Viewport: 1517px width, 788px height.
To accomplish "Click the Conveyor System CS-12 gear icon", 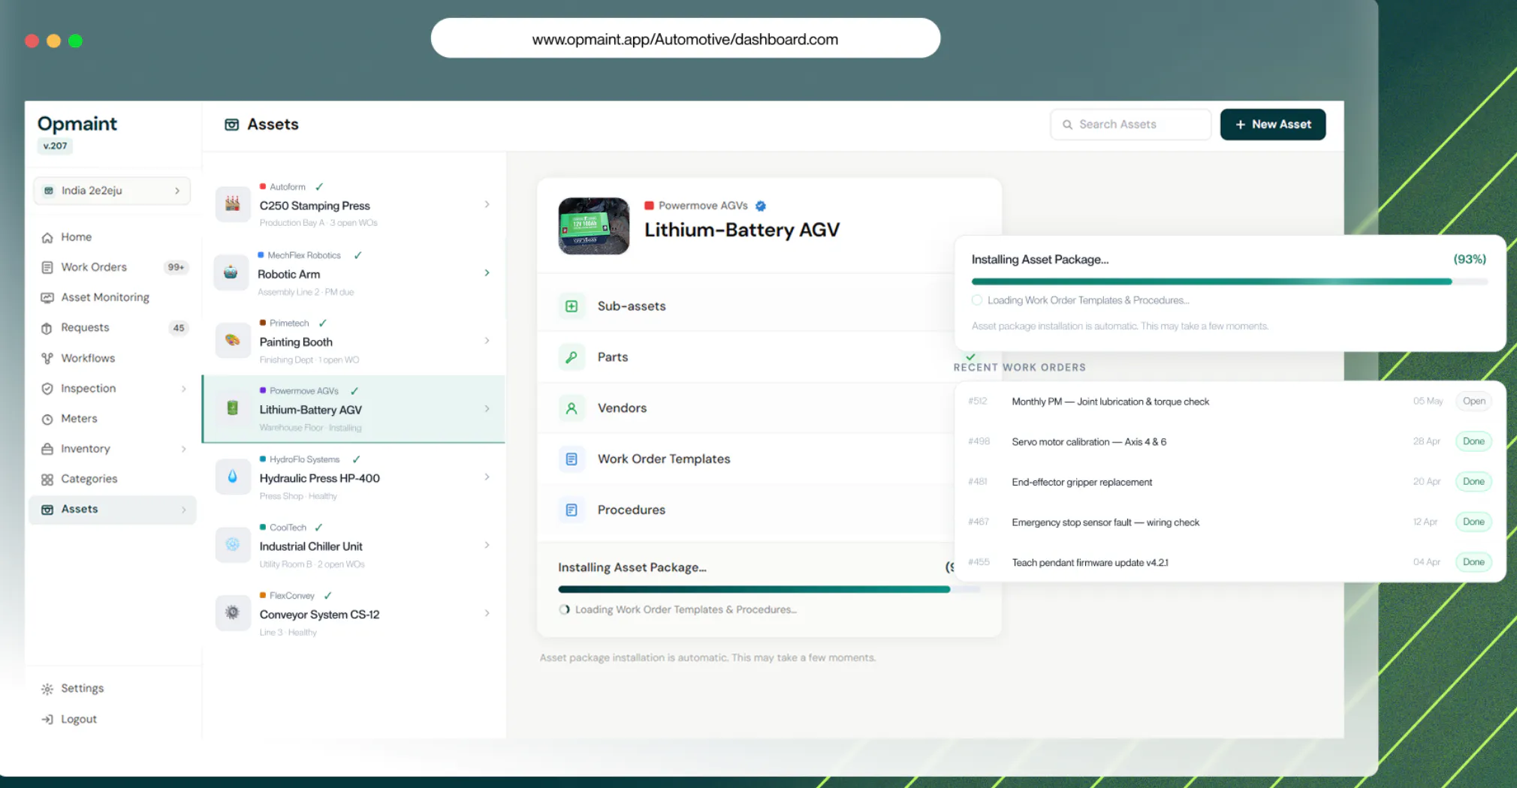I will click(233, 612).
